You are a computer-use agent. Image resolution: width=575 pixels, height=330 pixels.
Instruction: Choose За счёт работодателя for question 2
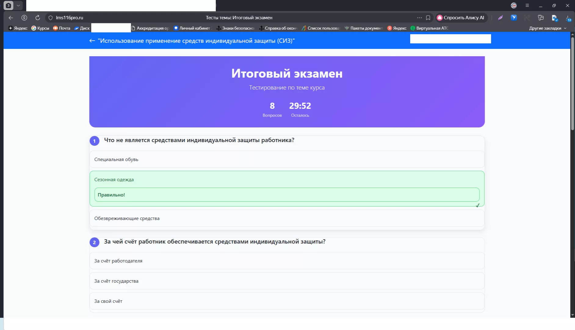[x=287, y=261]
